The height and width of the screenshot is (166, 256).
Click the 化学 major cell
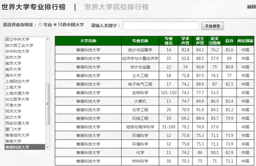(140, 153)
